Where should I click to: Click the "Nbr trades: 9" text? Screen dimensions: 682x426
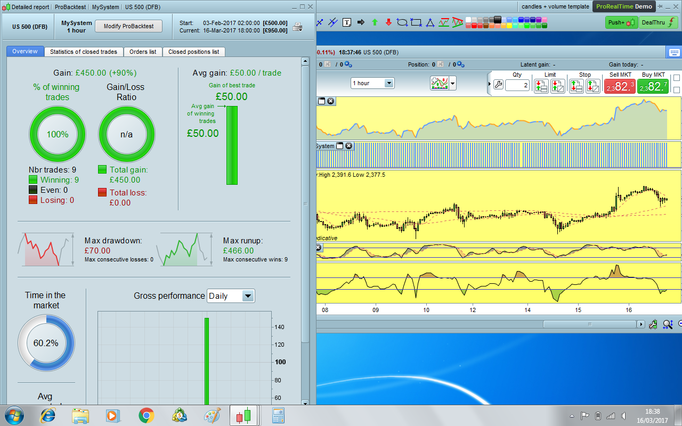coord(52,170)
